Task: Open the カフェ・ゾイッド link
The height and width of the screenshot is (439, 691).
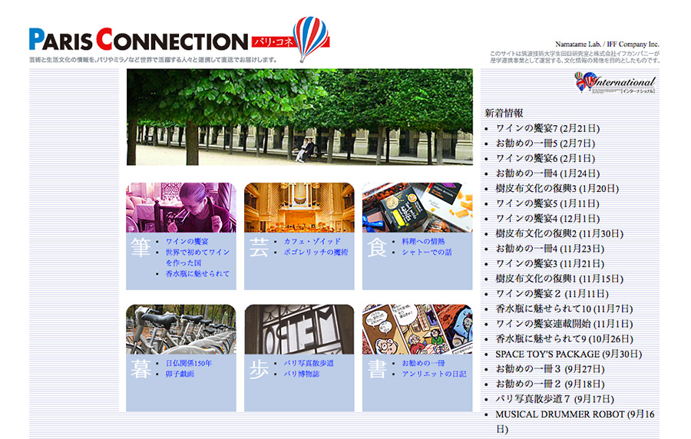Action: (312, 241)
